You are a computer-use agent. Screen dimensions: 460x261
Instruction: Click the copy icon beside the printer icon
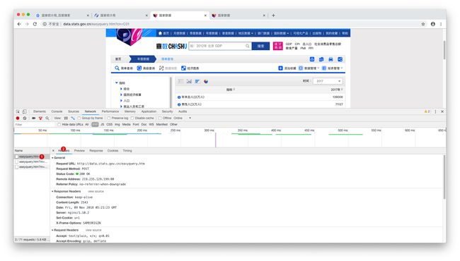point(321,59)
